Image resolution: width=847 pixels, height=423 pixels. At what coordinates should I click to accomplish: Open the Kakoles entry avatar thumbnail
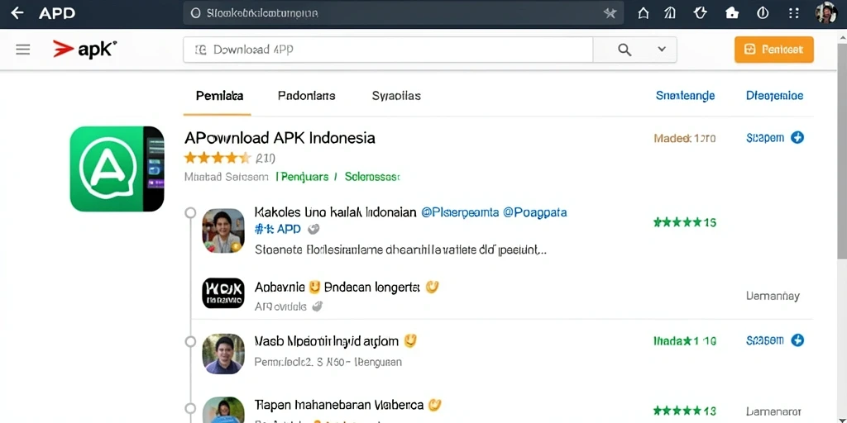(223, 231)
